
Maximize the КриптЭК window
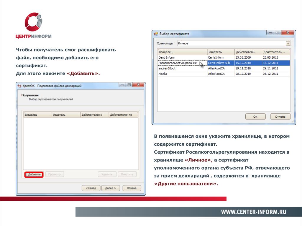(x=129, y=85)
